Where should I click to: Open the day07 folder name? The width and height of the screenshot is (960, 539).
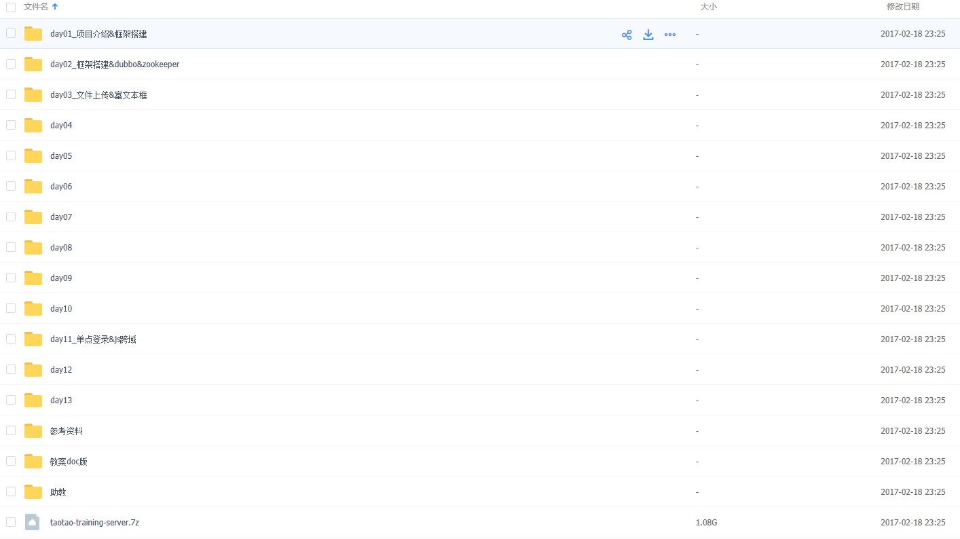[61, 217]
